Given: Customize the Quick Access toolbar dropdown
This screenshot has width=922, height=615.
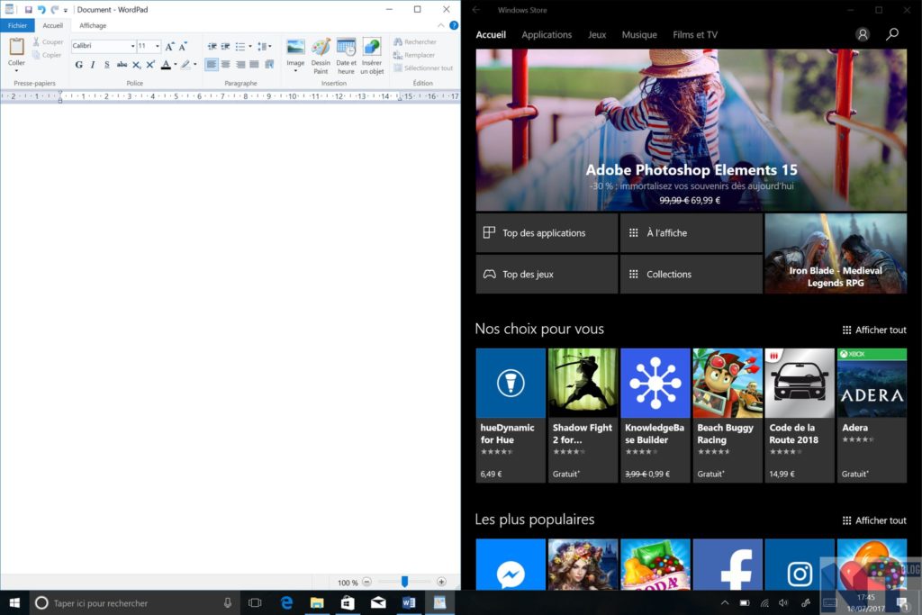Looking at the screenshot, I should tap(65, 10).
